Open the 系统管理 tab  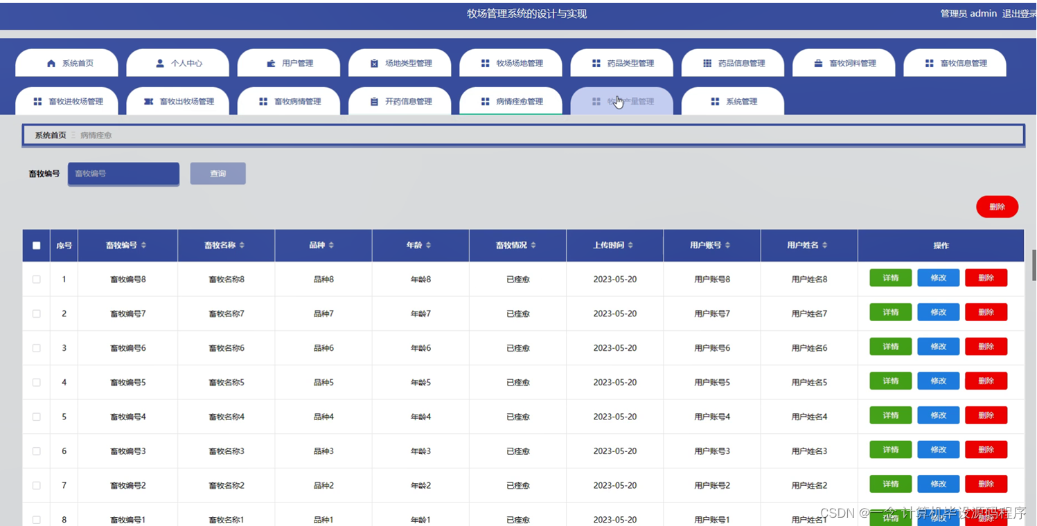click(733, 102)
